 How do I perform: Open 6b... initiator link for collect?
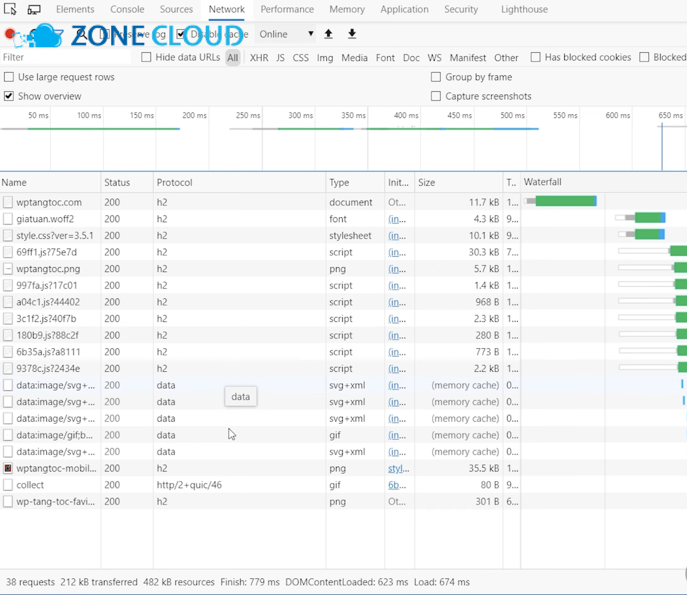click(397, 485)
